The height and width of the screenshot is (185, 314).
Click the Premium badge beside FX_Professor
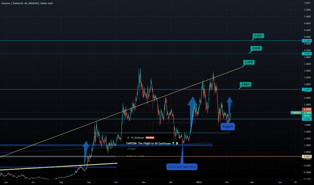[150, 138]
